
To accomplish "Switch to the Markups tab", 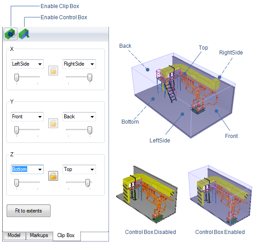I will [x=39, y=235].
